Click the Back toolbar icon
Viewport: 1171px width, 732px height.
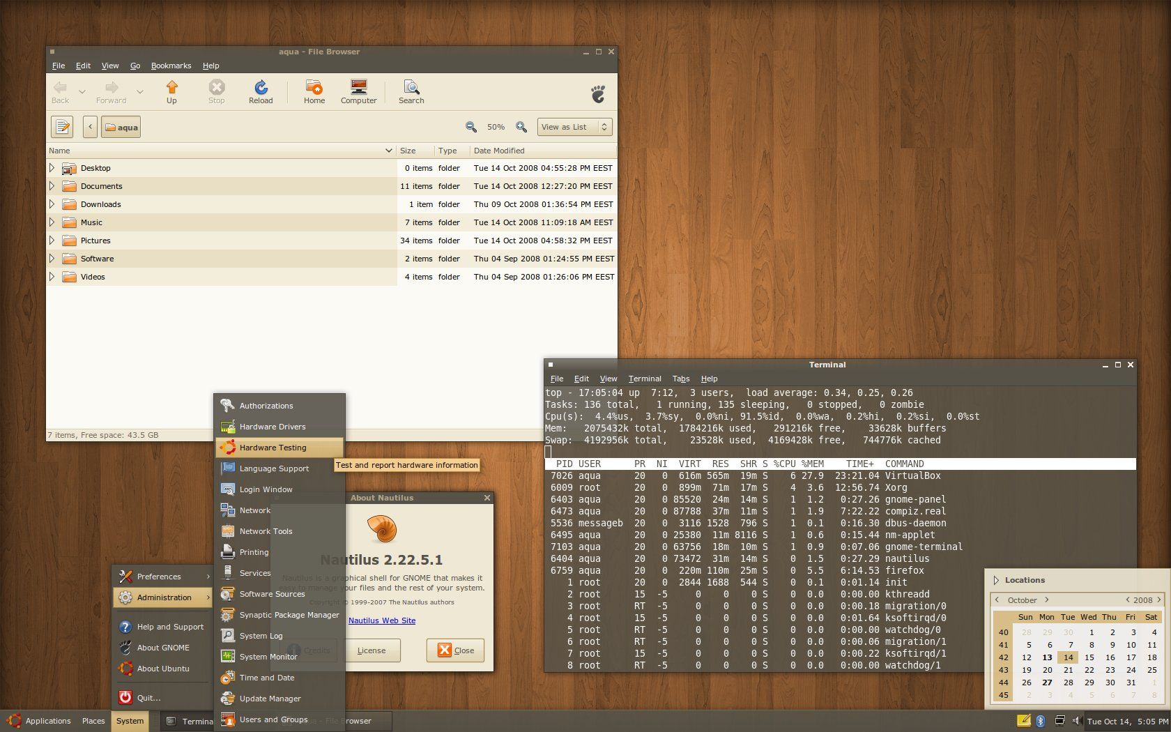pyautogui.click(x=61, y=91)
